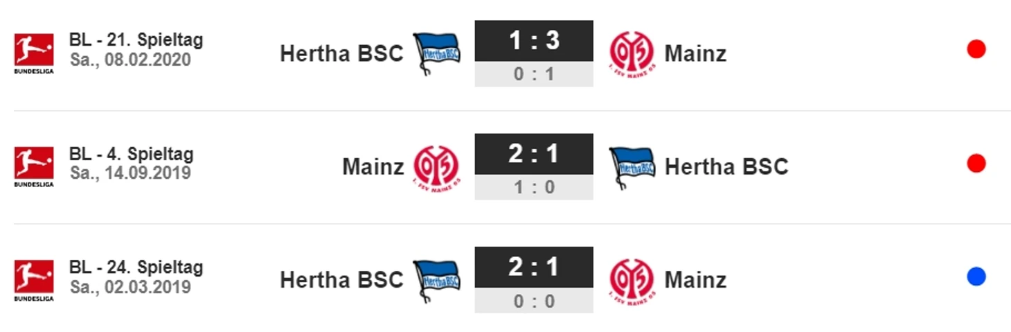Open the BL - 4. Spieltag link
Image resolution: width=1011 pixels, height=332 pixels.
point(132,153)
